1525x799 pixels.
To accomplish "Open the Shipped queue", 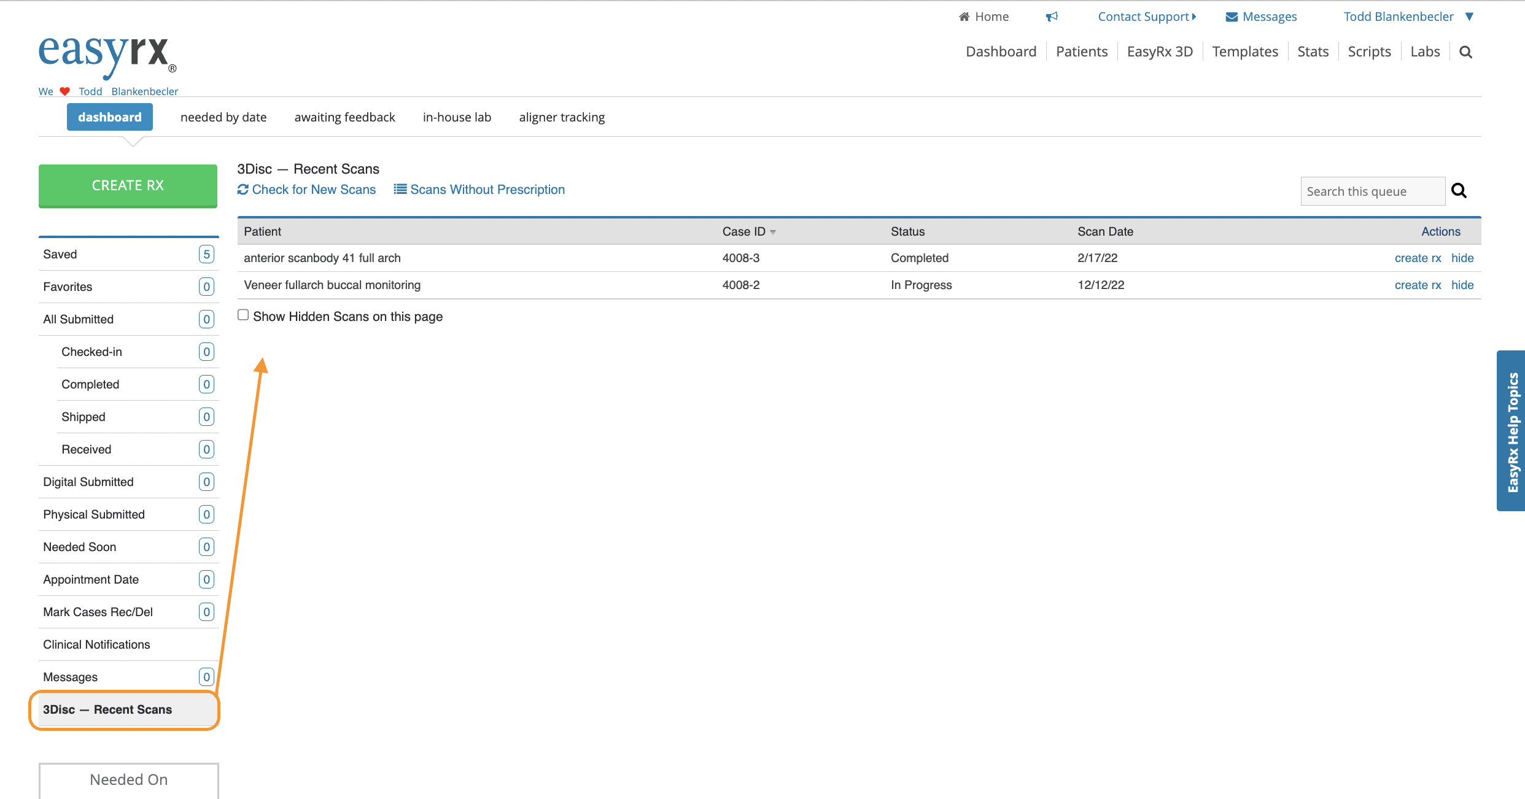I will 138,417.
